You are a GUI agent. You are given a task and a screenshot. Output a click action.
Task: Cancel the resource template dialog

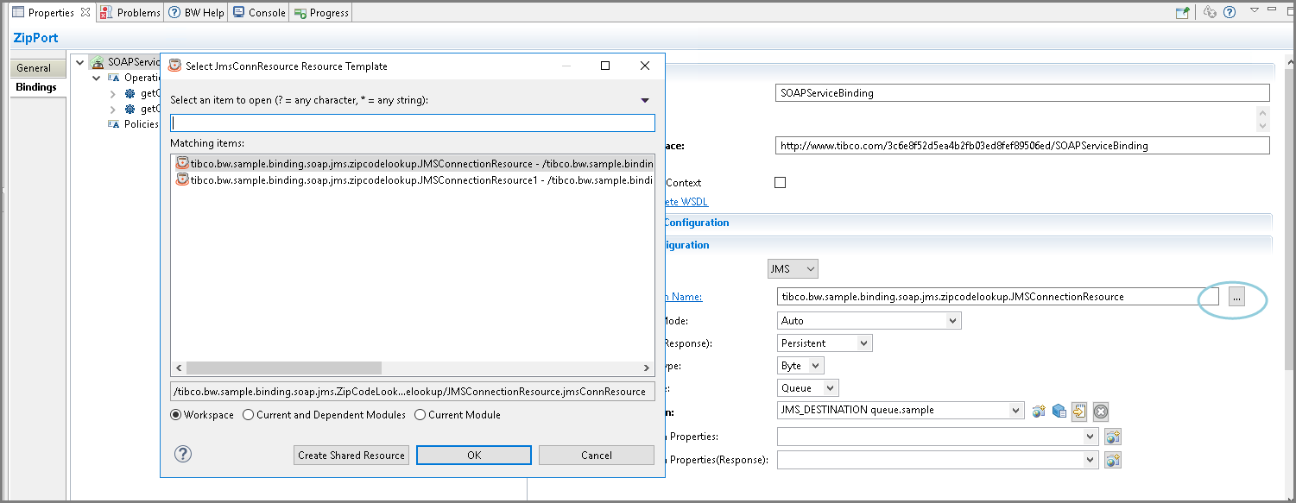coord(597,455)
